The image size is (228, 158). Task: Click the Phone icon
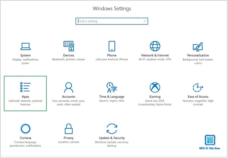point(112,46)
